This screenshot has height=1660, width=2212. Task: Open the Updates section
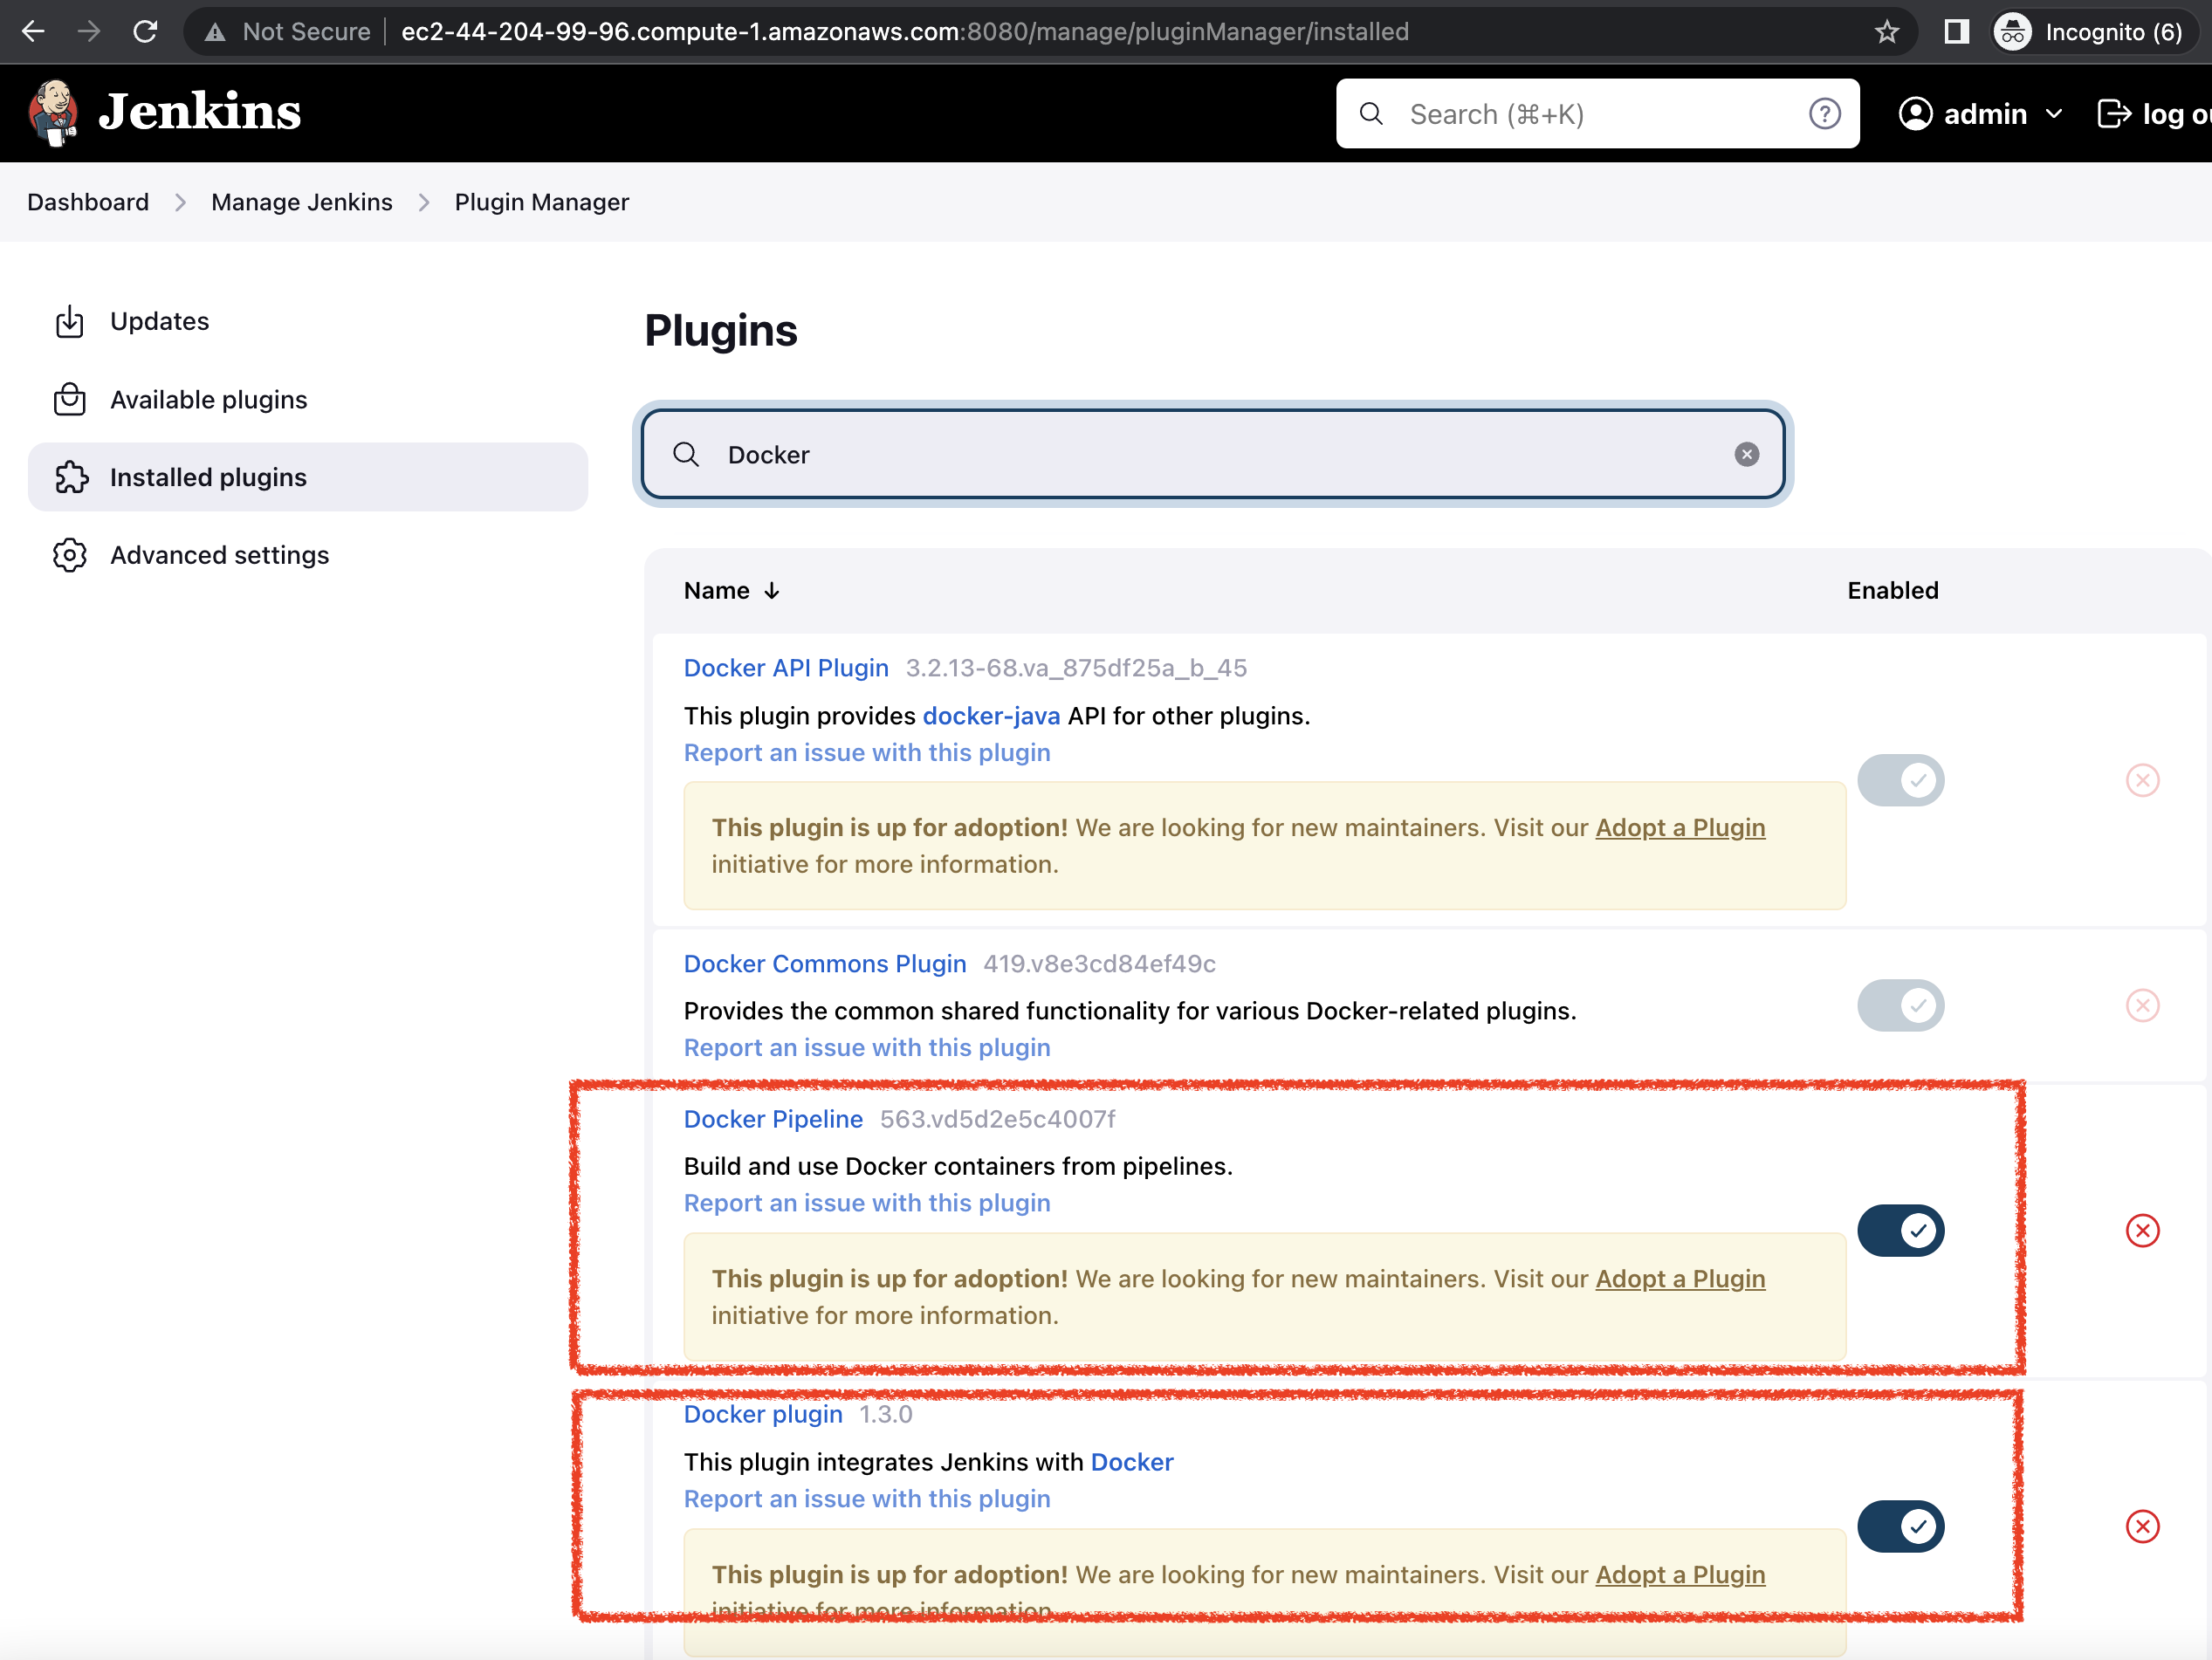tap(308, 322)
